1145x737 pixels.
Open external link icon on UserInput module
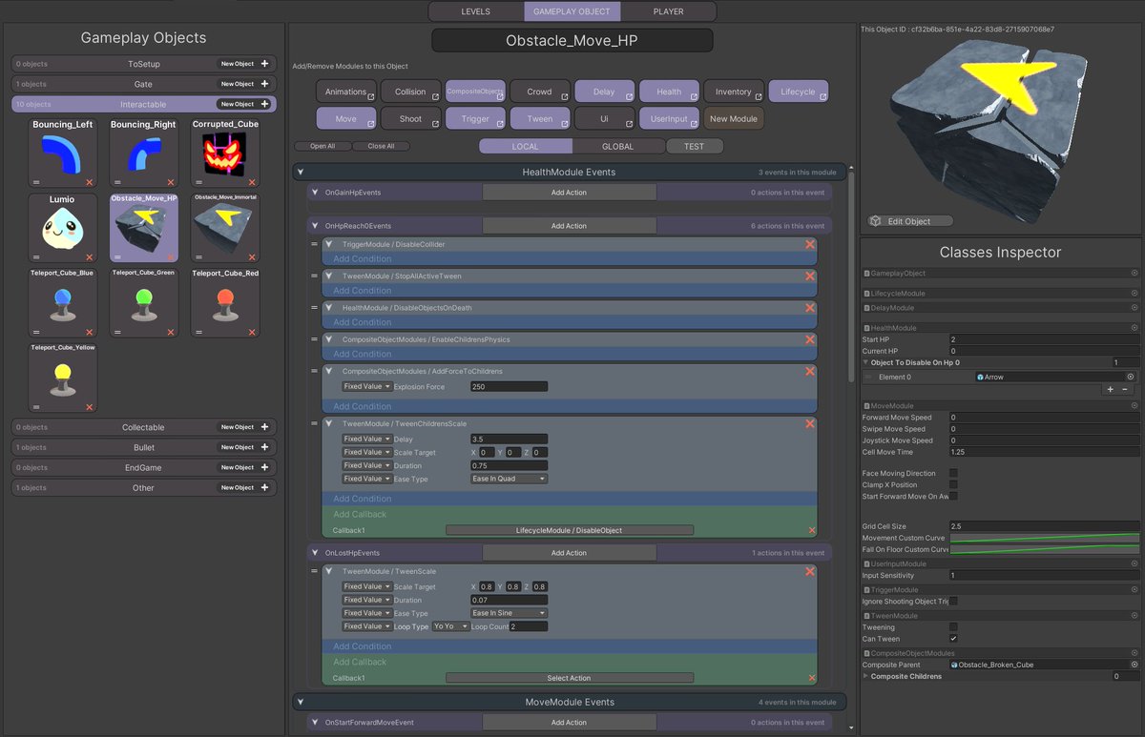tap(695, 124)
